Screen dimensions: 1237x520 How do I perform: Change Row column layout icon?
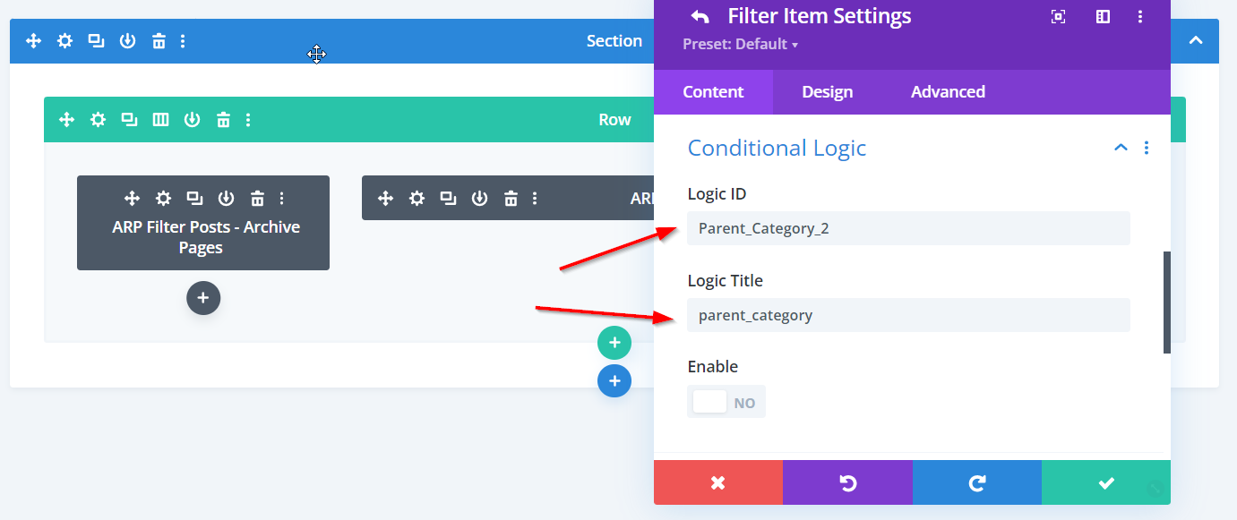160,120
